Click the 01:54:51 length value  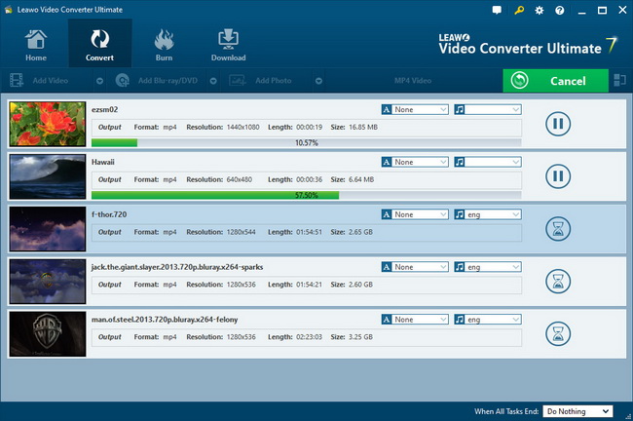(x=310, y=232)
